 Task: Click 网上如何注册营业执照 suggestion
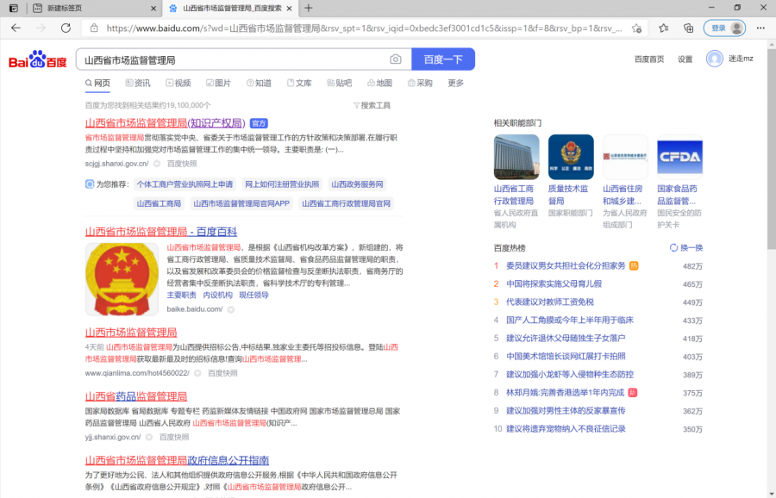pyautogui.click(x=282, y=184)
